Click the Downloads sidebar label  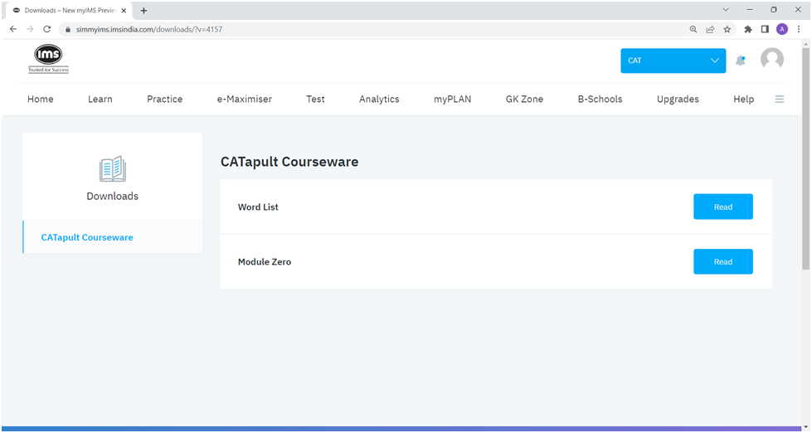(x=112, y=197)
